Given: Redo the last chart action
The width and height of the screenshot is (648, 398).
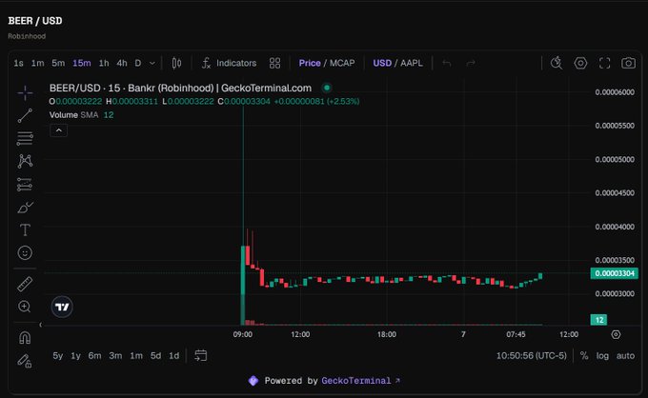Looking at the screenshot, I should point(471,63).
